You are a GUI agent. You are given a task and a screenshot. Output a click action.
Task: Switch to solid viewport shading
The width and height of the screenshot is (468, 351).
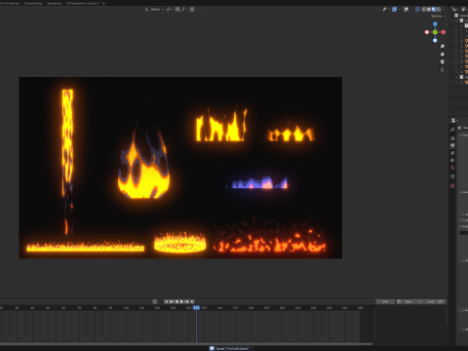[x=429, y=10]
